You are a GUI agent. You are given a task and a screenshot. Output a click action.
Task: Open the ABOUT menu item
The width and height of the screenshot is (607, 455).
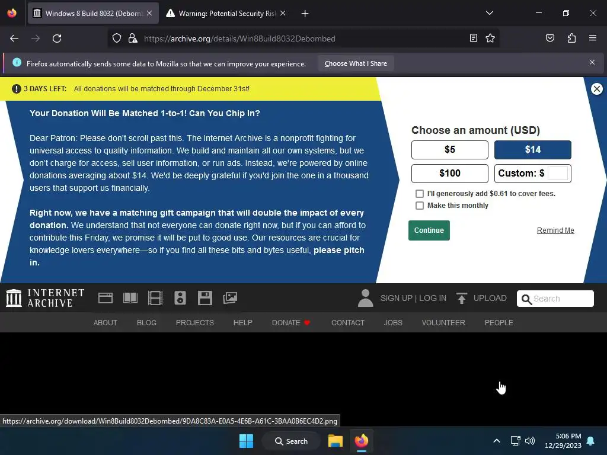pos(106,323)
